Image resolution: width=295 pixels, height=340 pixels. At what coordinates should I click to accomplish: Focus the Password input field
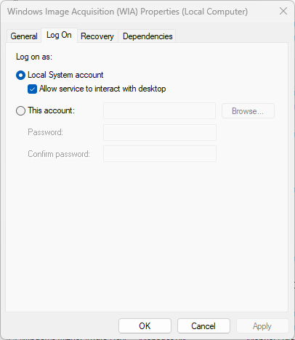tap(160, 132)
